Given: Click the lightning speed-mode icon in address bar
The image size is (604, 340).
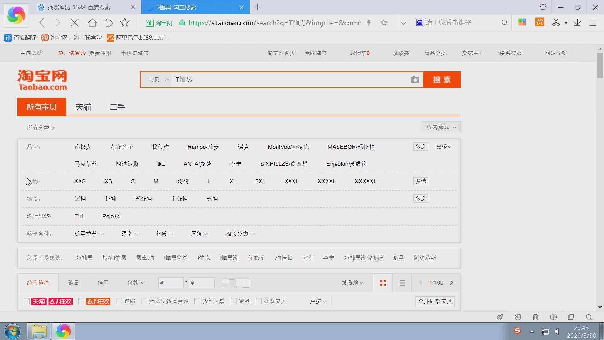Looking at the screenshot, I should tap(369, 22).
